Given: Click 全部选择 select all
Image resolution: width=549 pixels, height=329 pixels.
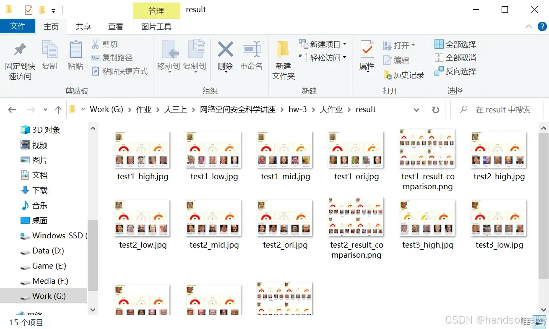Looking at the screenshot, I should pyautogui.click(x=455, y=44).
